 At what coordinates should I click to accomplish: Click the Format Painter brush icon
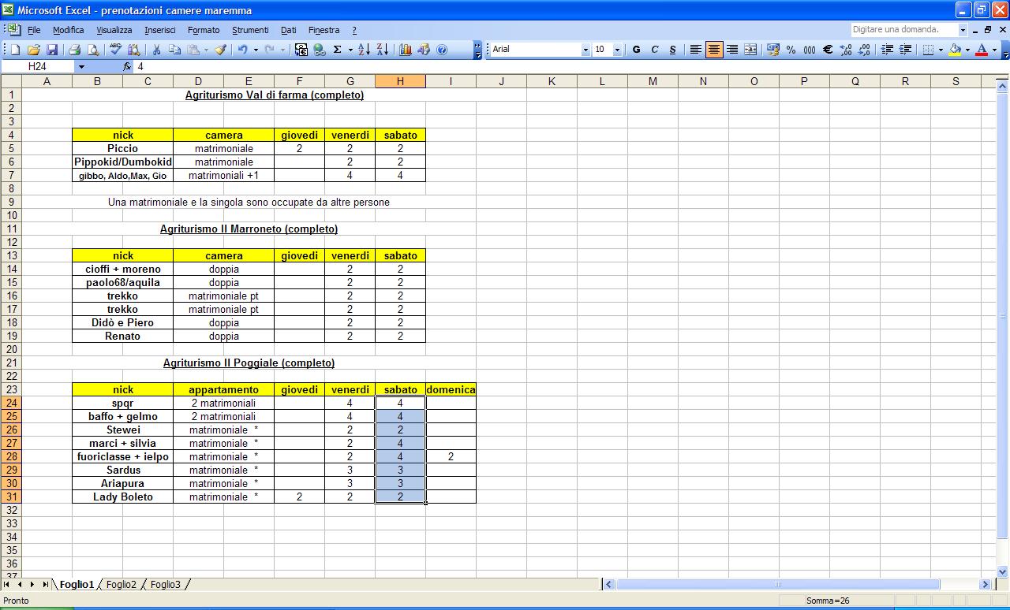220,50
